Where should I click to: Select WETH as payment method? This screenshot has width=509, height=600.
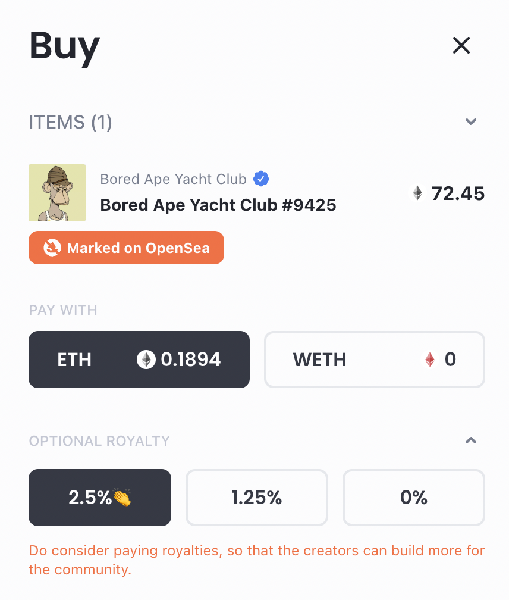[375, 360]
